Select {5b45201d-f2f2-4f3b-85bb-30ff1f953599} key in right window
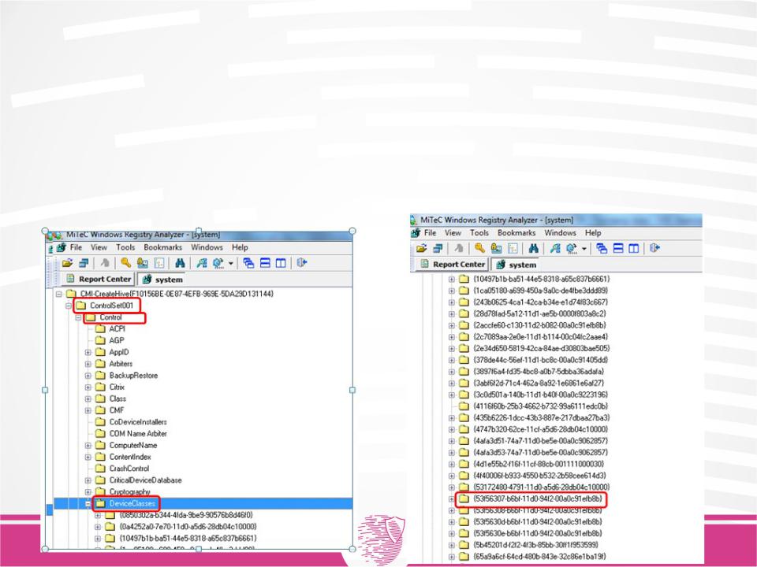 point(536,545)
